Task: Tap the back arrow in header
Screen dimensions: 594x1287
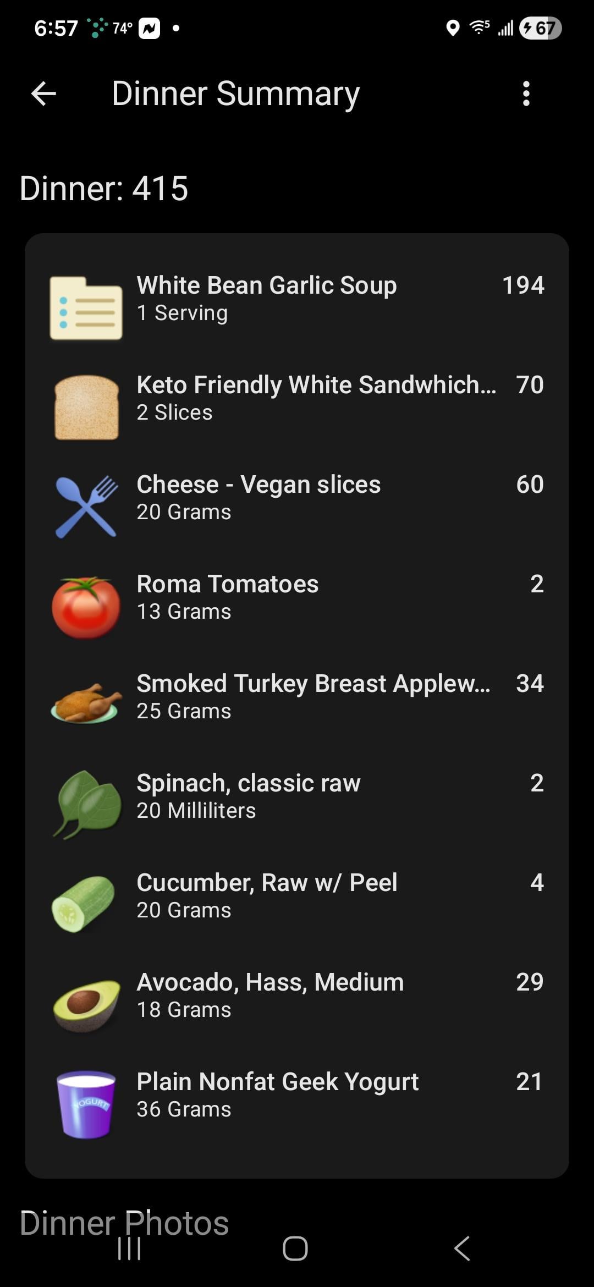Action: pyautogui.click(x=43, y=94)
